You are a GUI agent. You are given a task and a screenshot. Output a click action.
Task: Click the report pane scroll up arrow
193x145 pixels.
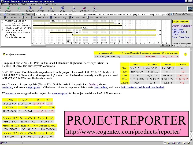click(x=191, y=49)
